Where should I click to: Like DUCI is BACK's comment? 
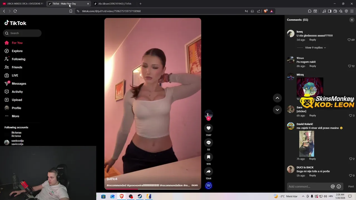coord(350,176)
